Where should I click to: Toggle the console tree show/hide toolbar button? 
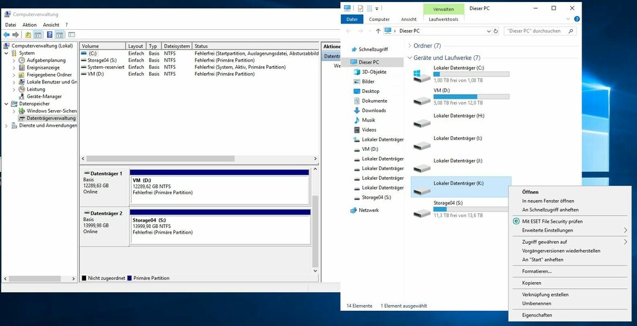pos(38,34)
